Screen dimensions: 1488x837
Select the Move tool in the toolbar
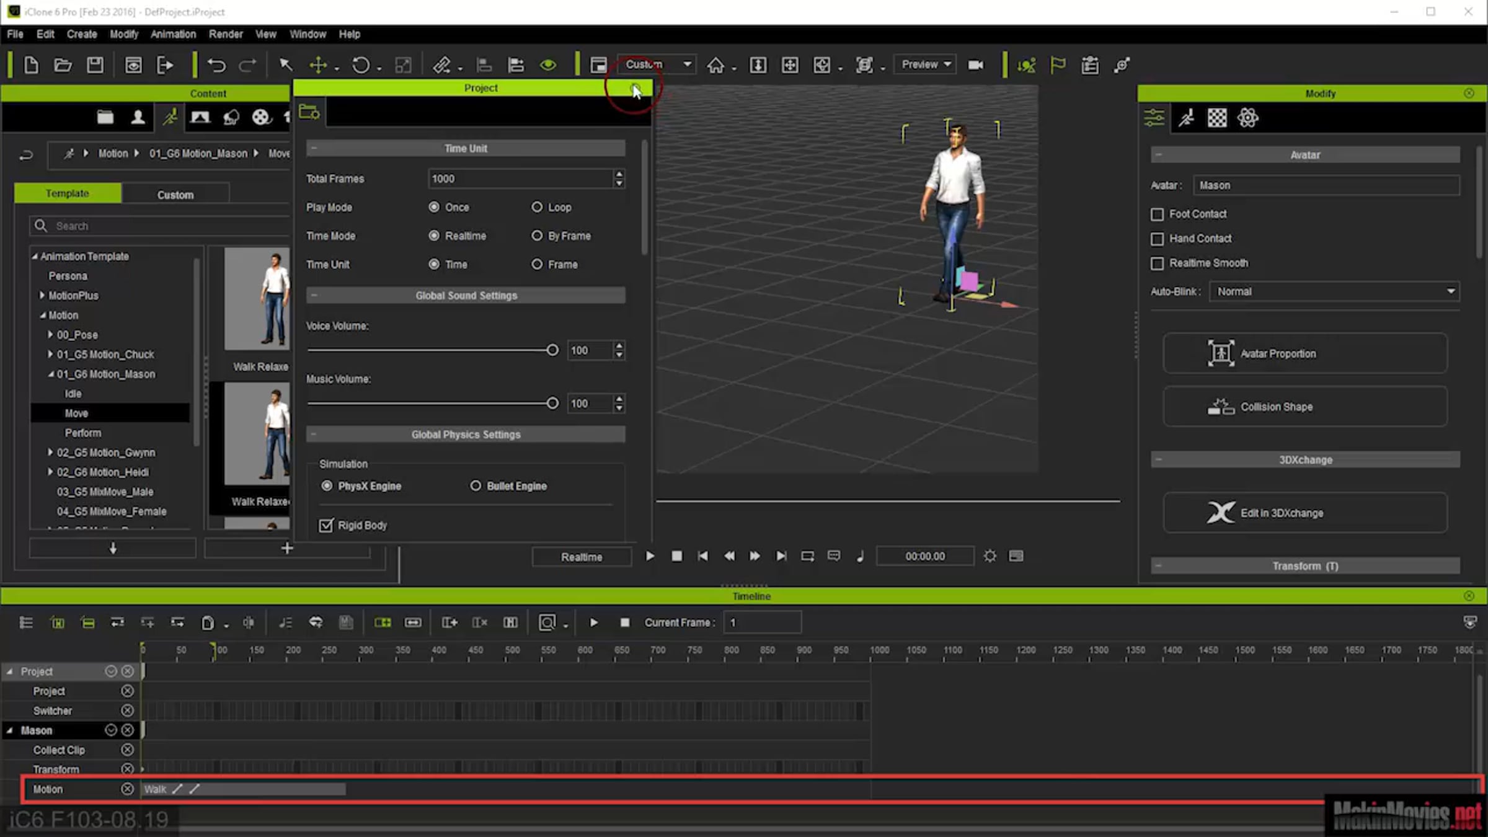(x=318, y=65)
